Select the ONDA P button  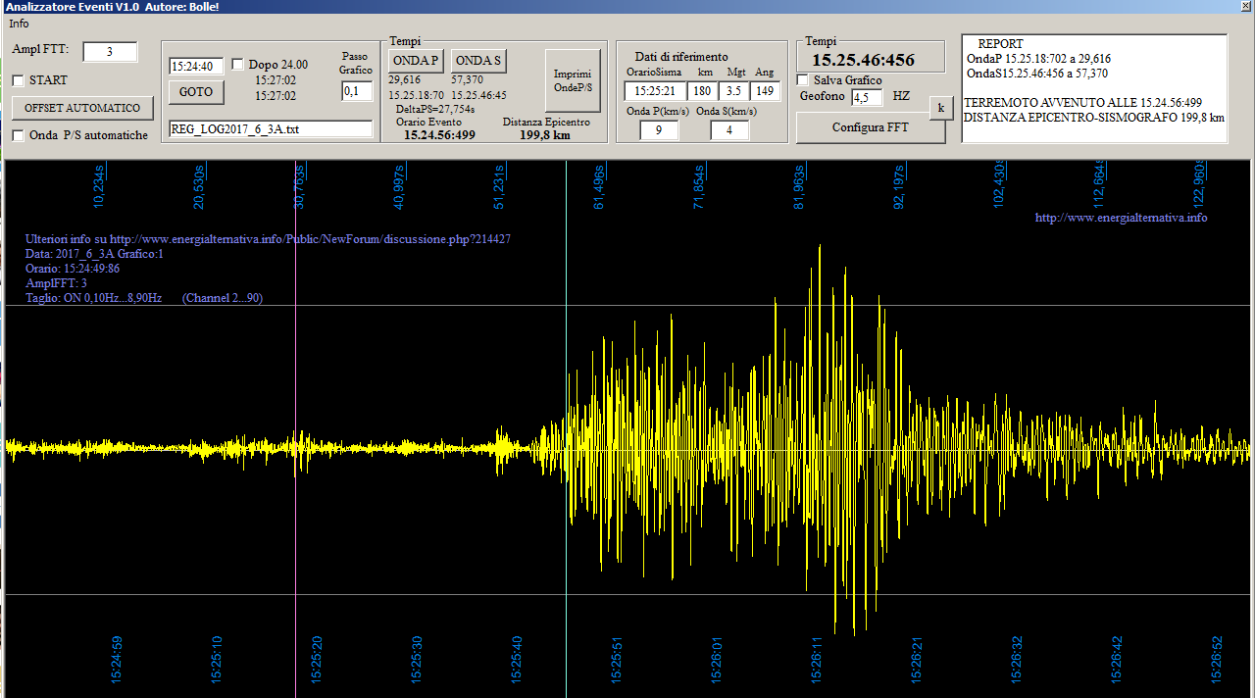tap(416, 62)
